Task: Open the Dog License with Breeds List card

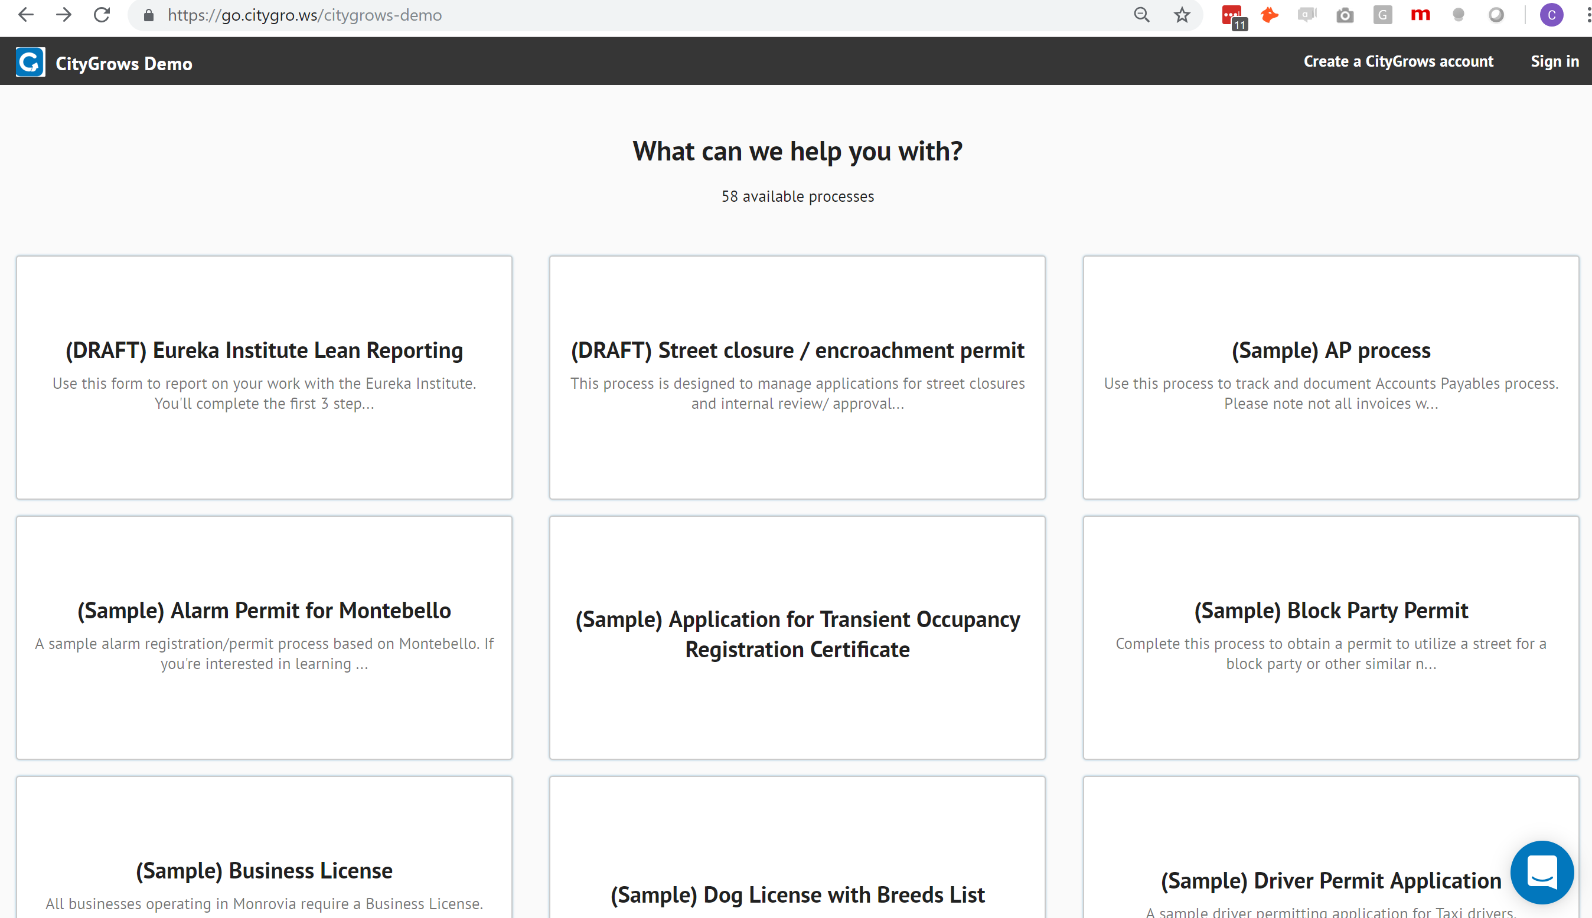Action: coord(797,847)
